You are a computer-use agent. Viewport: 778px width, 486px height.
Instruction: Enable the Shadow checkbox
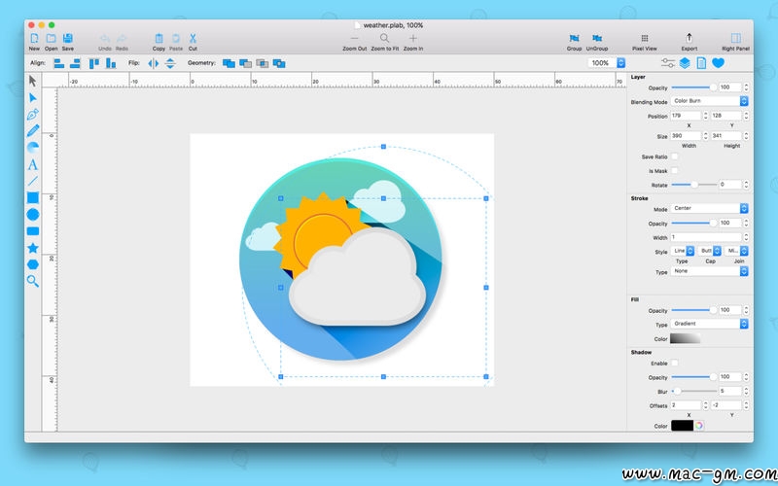[x=675, y=363]
